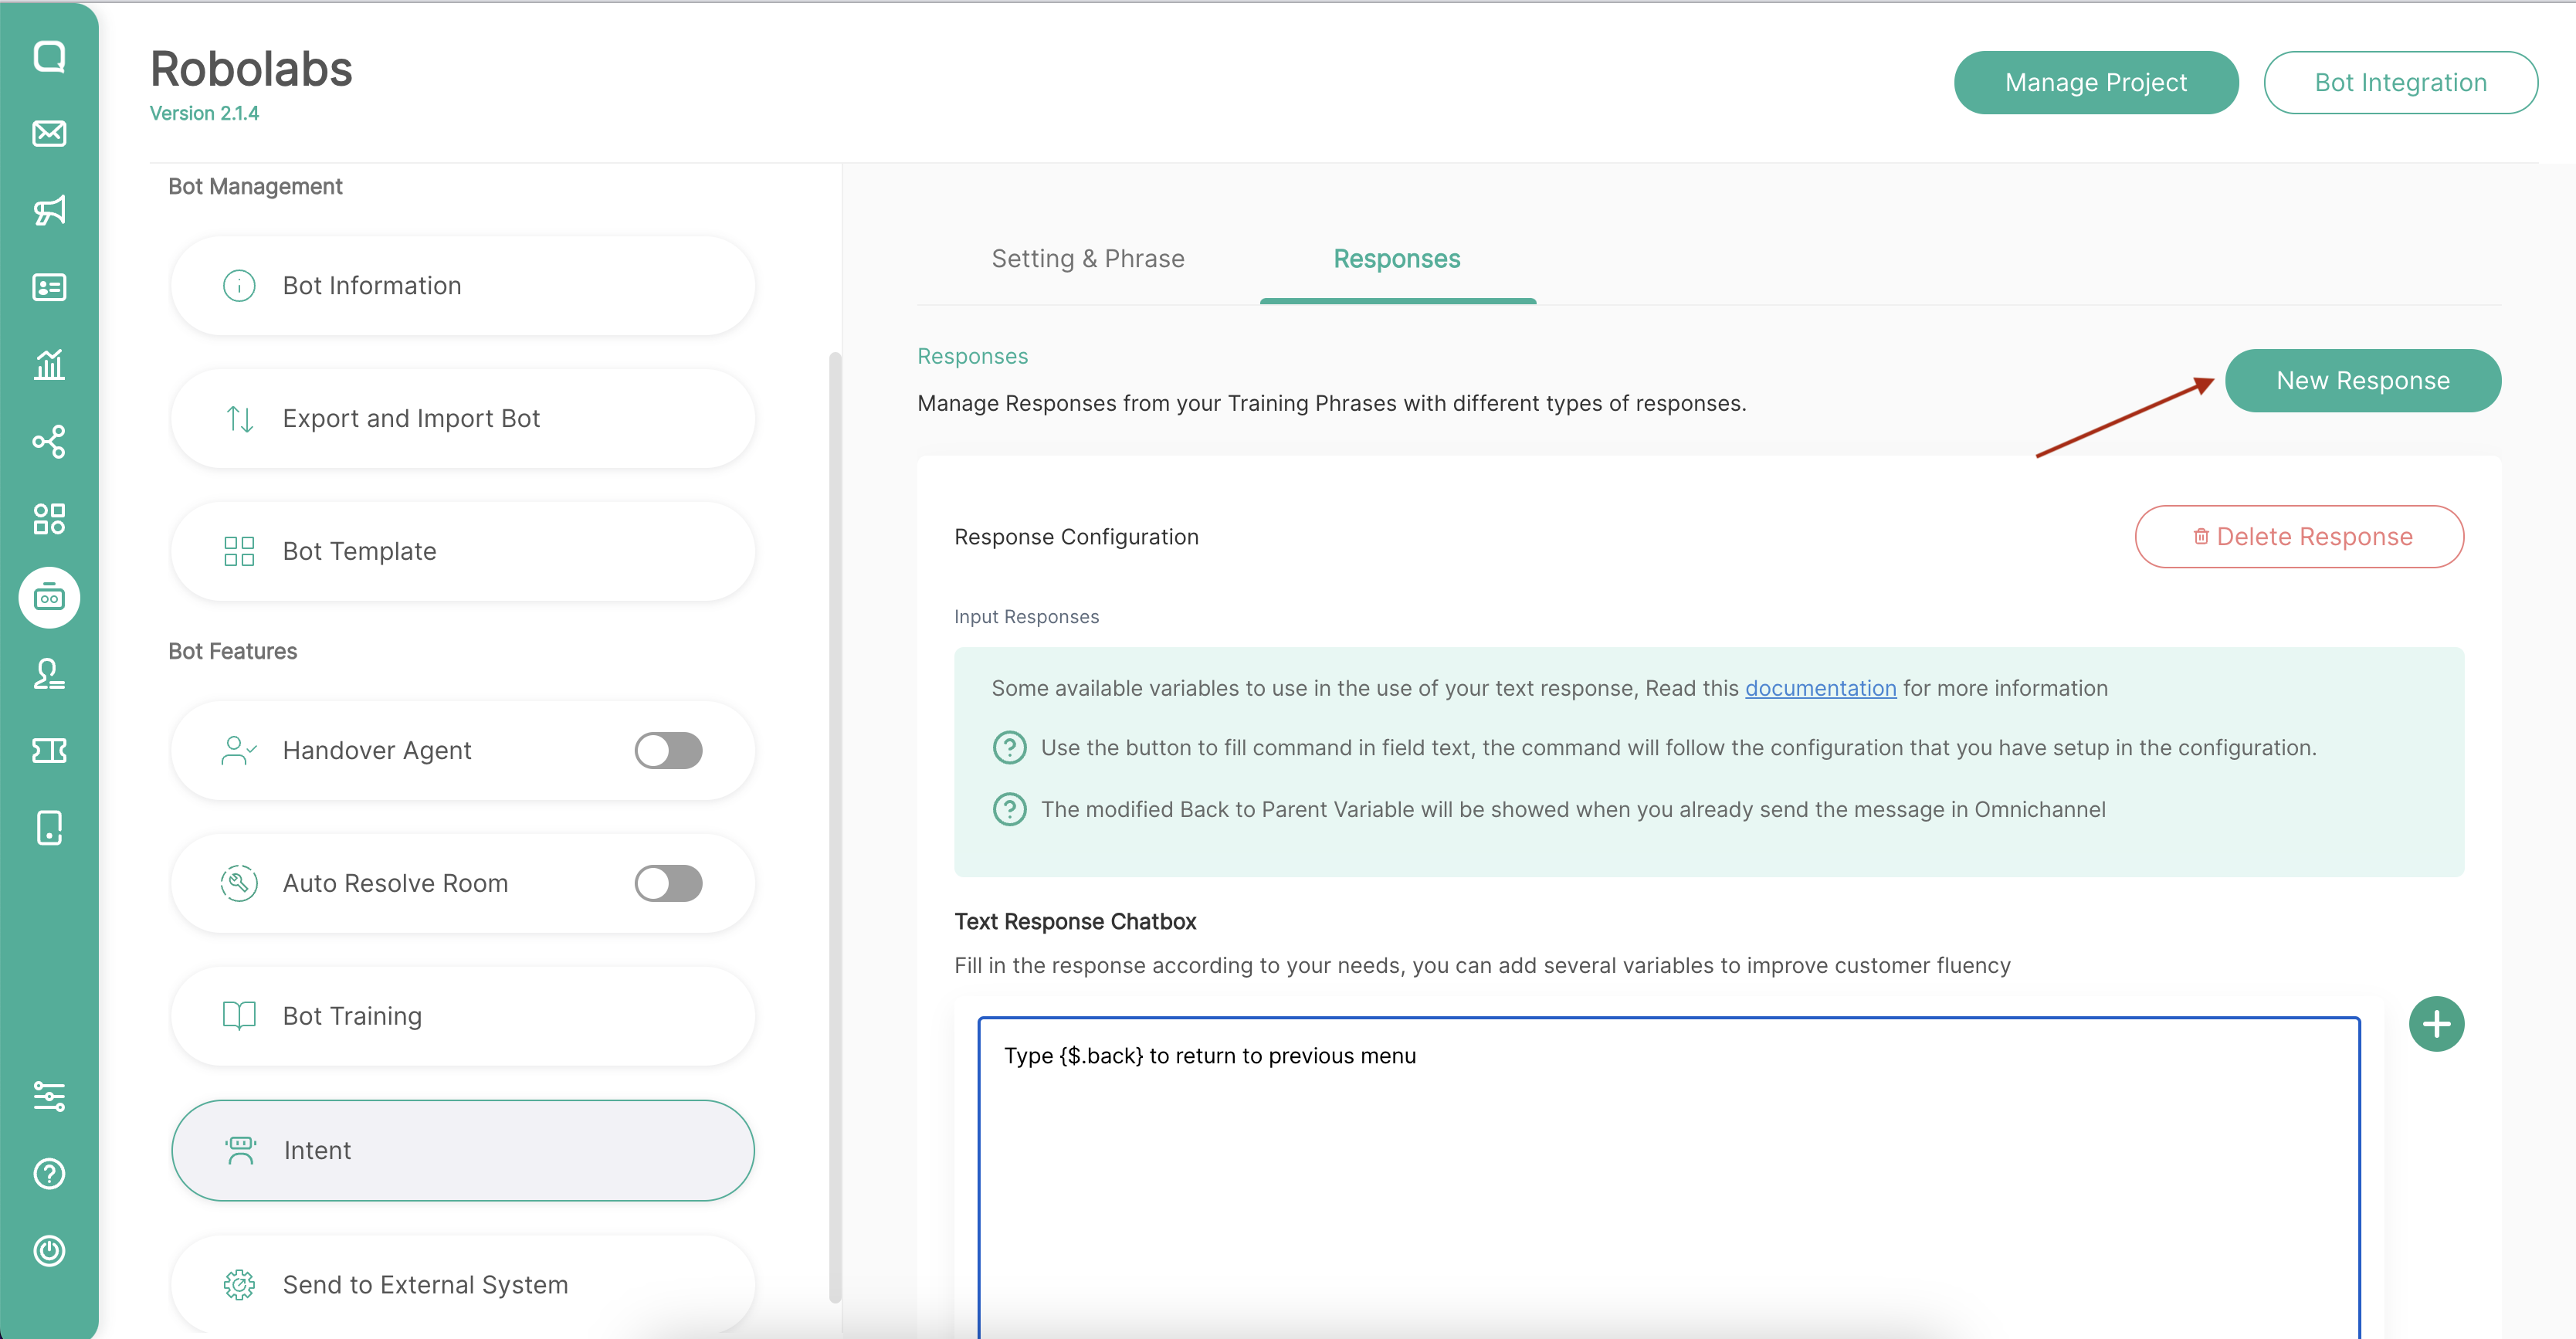Open the documentation link

tap(1820, 688)
